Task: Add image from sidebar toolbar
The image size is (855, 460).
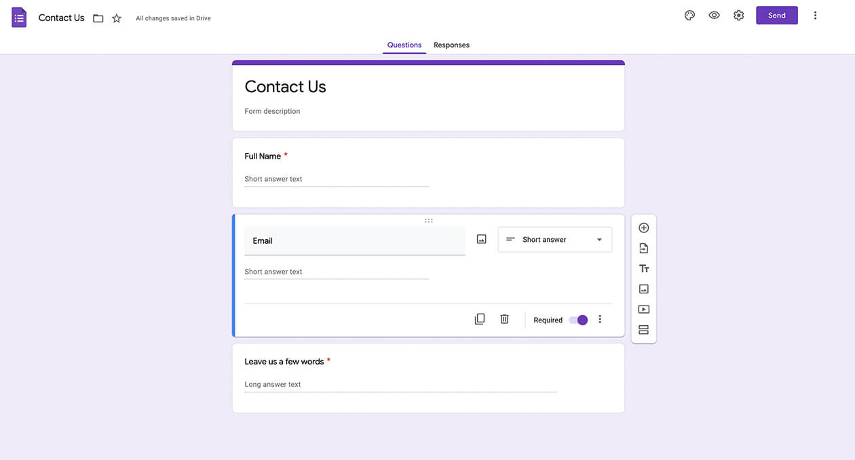Action: click(x=644, y=289)
